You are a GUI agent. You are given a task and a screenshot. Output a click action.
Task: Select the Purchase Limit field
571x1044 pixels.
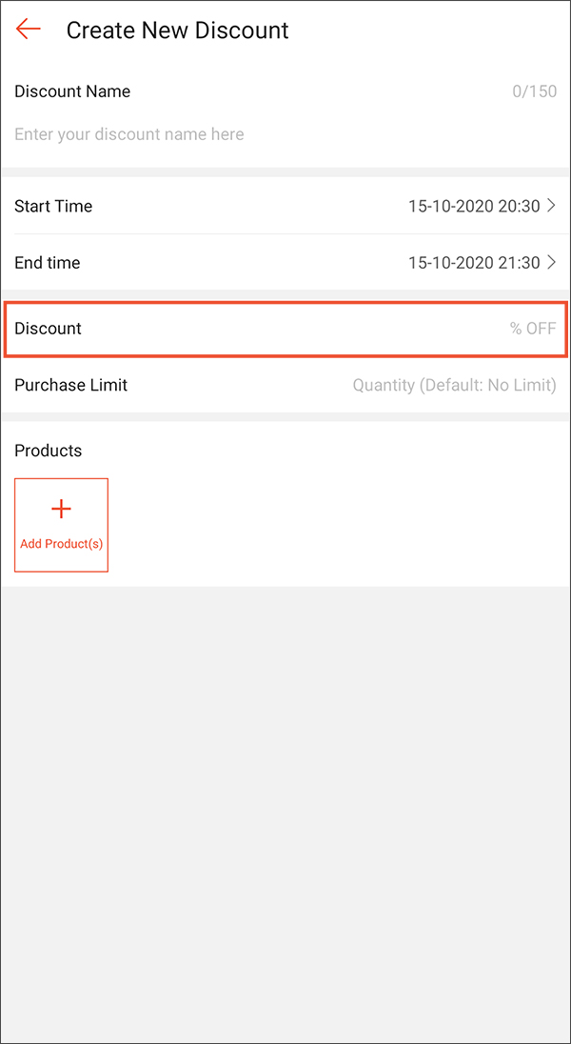point(285,385)
